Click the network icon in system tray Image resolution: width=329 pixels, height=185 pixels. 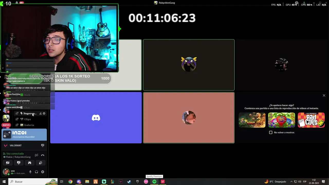295,182
